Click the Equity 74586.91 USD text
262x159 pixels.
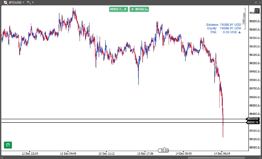[224, 28]
